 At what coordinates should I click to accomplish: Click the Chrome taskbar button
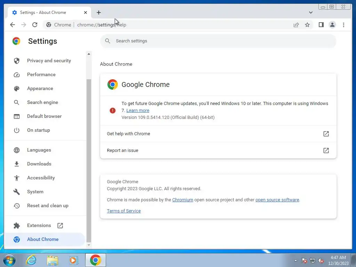coord(95,260)
